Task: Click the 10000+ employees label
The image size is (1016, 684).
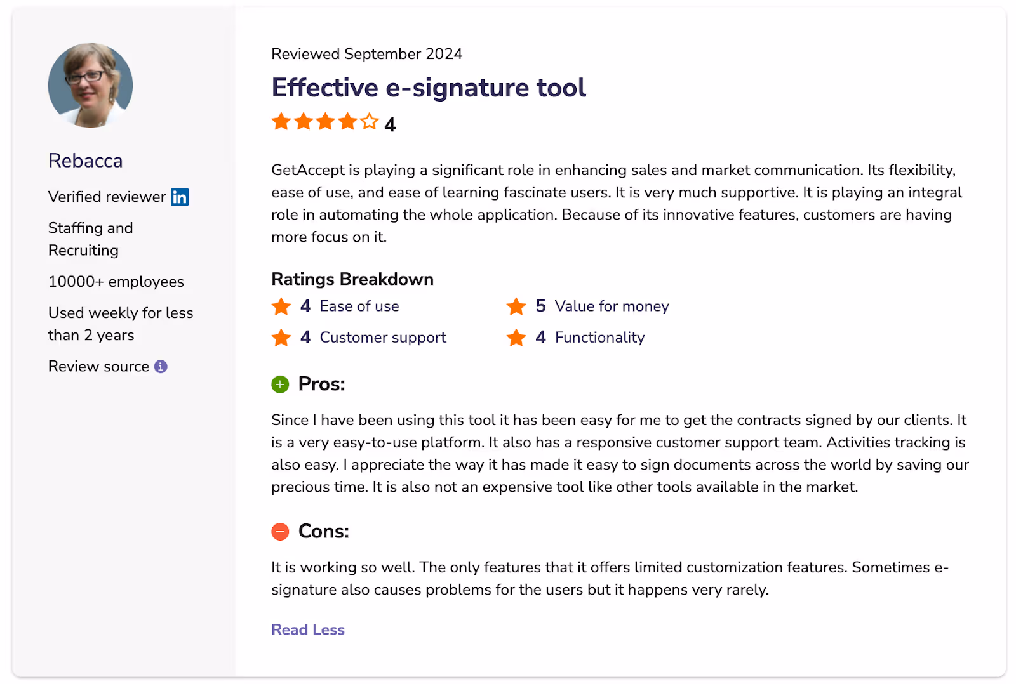Action: pos(116,282)
